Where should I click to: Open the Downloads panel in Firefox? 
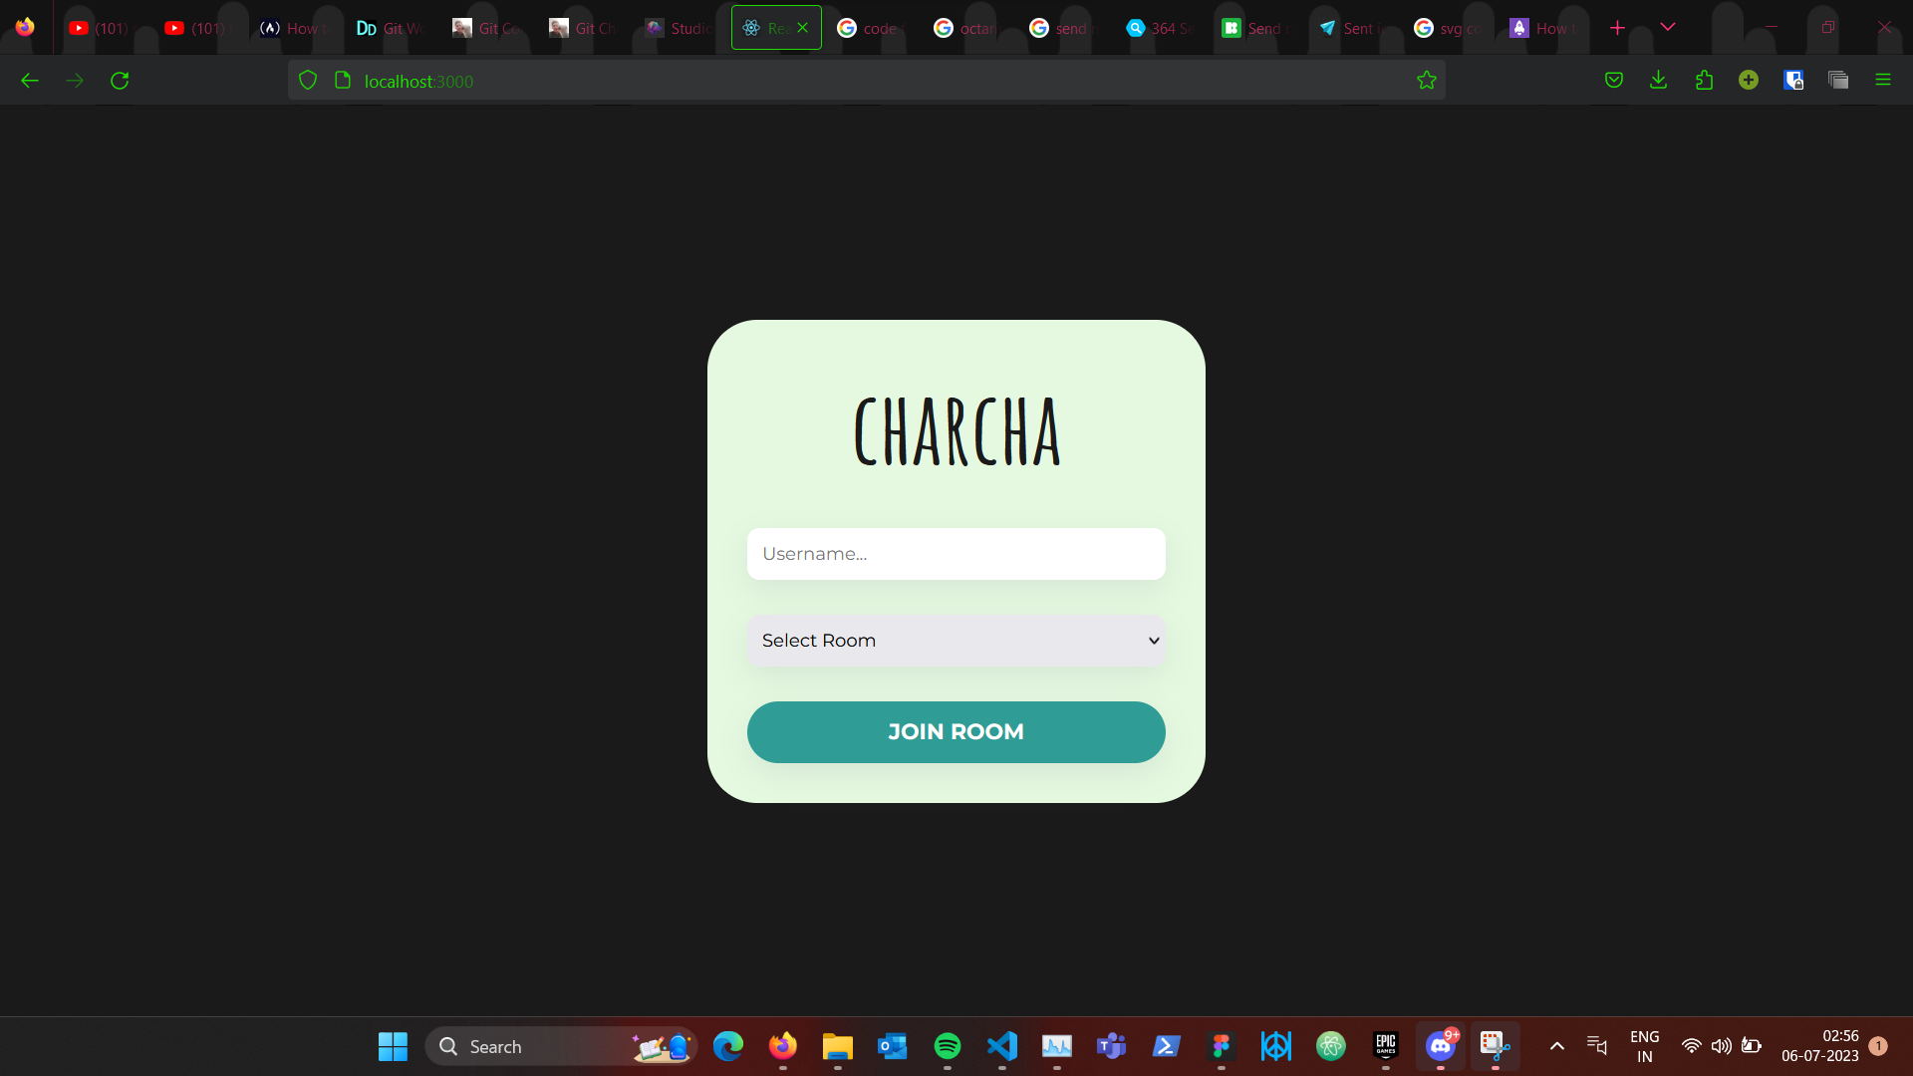[x=1658, y=80]
